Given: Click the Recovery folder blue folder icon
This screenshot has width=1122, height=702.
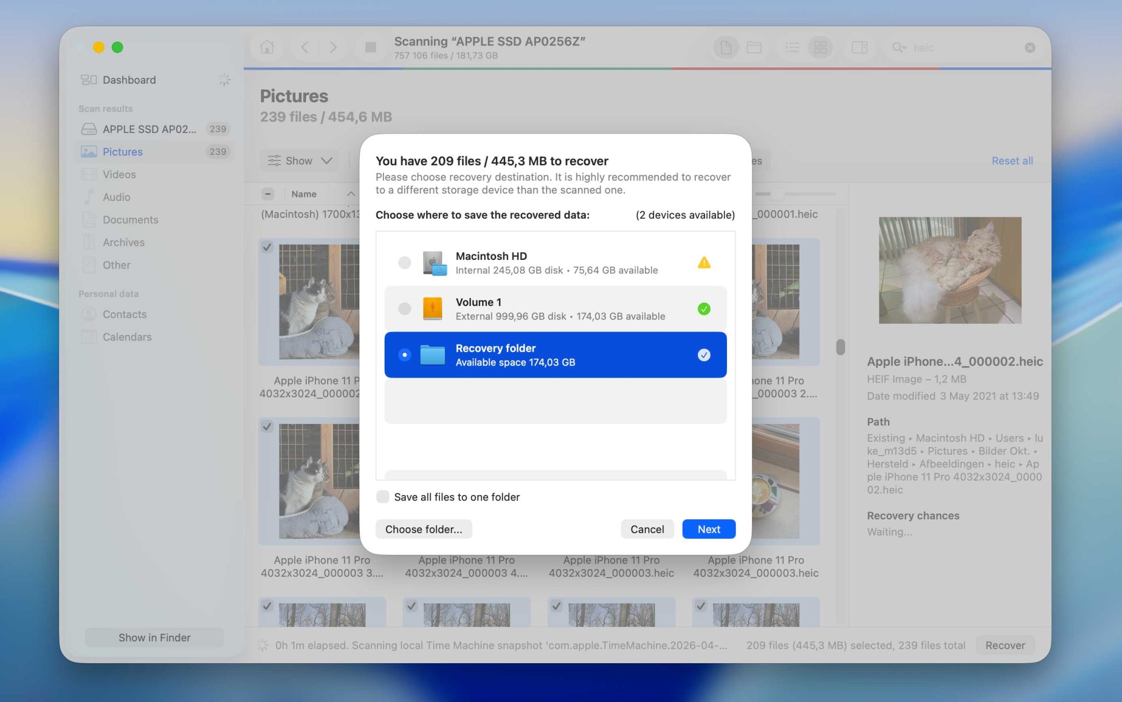Looking at the screenshot, I should [x=432, y=355].
